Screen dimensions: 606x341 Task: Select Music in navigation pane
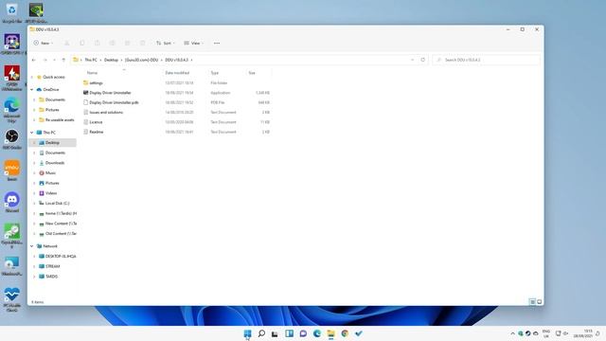click(50, 172)
